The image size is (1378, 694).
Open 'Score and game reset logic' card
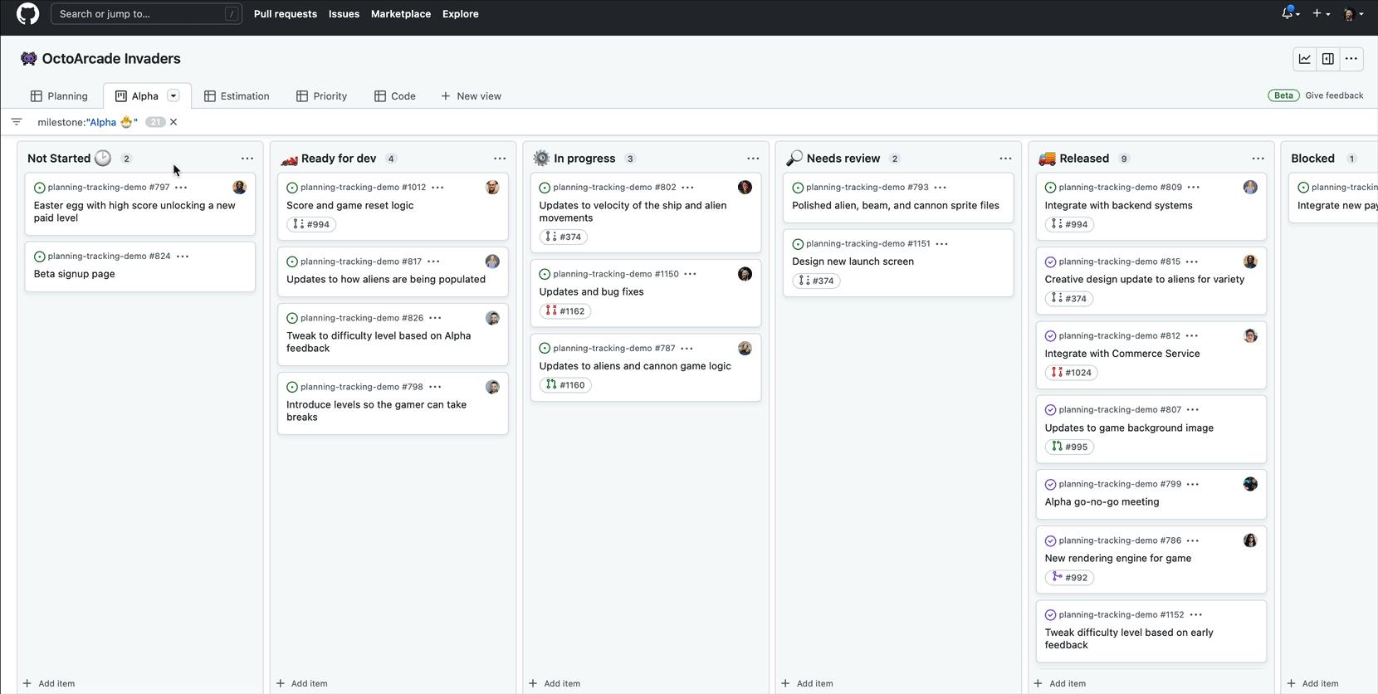350,206
